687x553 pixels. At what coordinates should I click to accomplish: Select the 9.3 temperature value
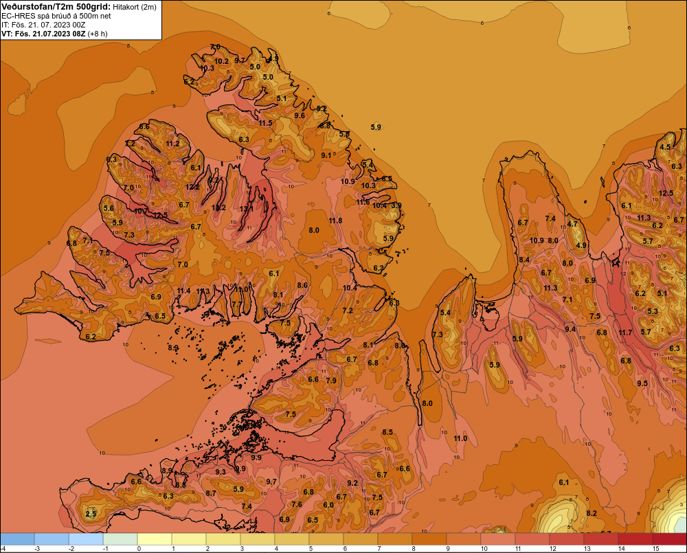221,472
